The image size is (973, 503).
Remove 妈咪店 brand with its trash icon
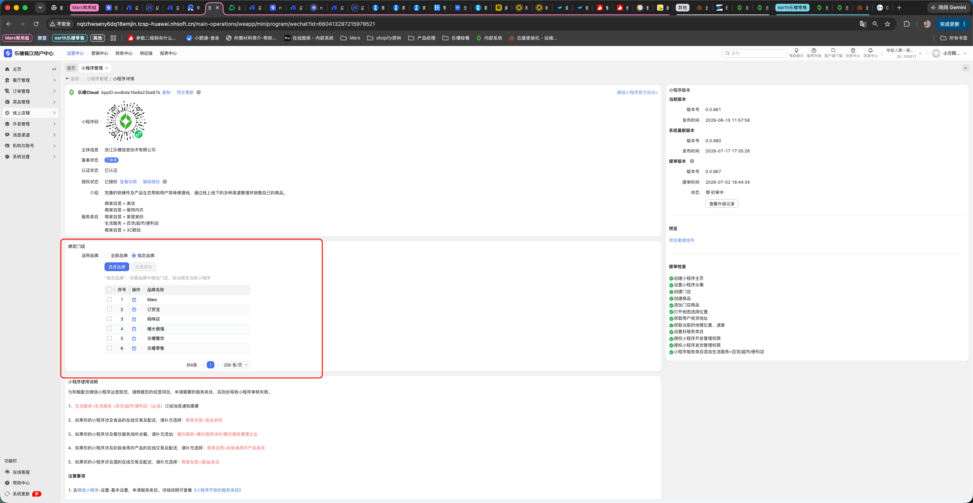(134, 319)
